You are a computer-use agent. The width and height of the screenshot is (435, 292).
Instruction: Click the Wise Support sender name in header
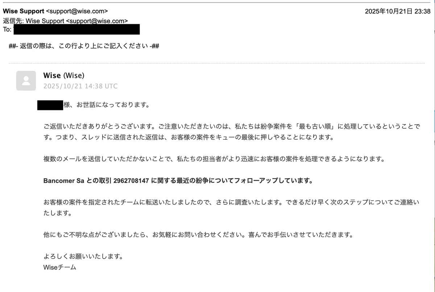click(x=24, y=11)
